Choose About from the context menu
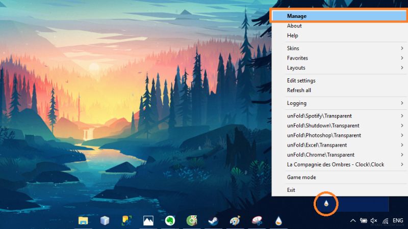This screenshot has height=229, width=408. pyautogui.click(x=339, y=26)
